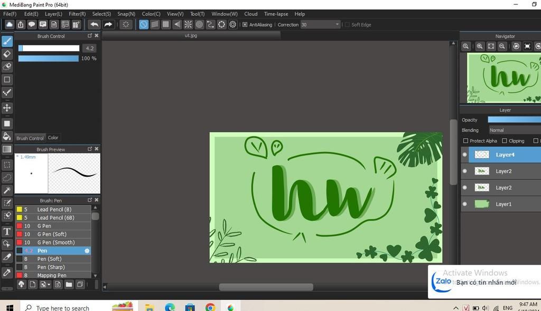Select the G Pen (Smooth) brush
The image size is (541, 311).
(53, 242)
